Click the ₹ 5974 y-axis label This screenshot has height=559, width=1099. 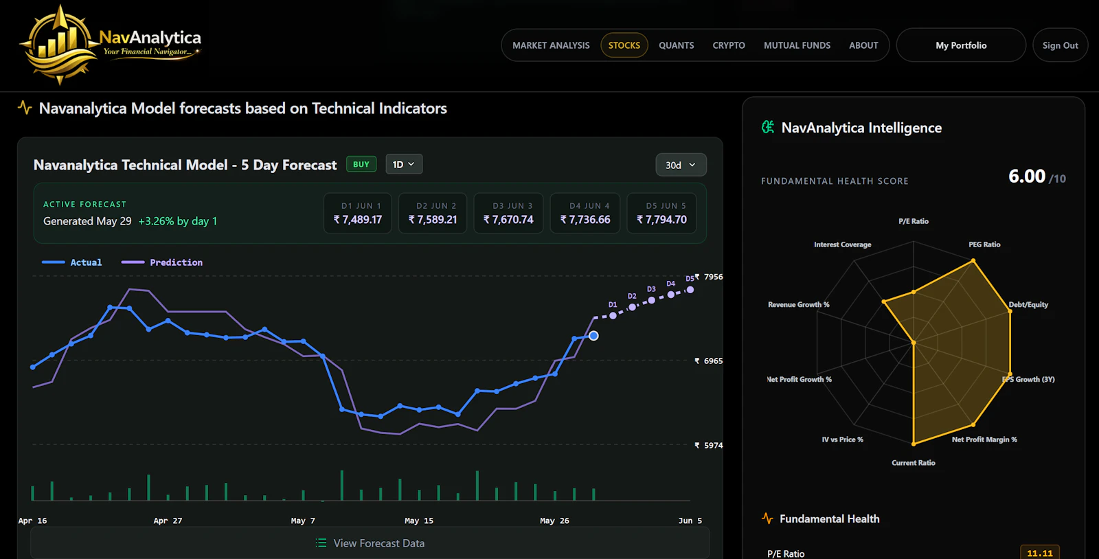[709, 445]
